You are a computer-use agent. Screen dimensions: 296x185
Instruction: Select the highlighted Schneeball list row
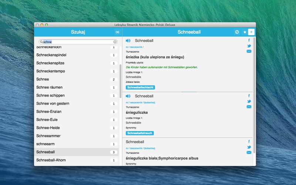coord(77,152)
